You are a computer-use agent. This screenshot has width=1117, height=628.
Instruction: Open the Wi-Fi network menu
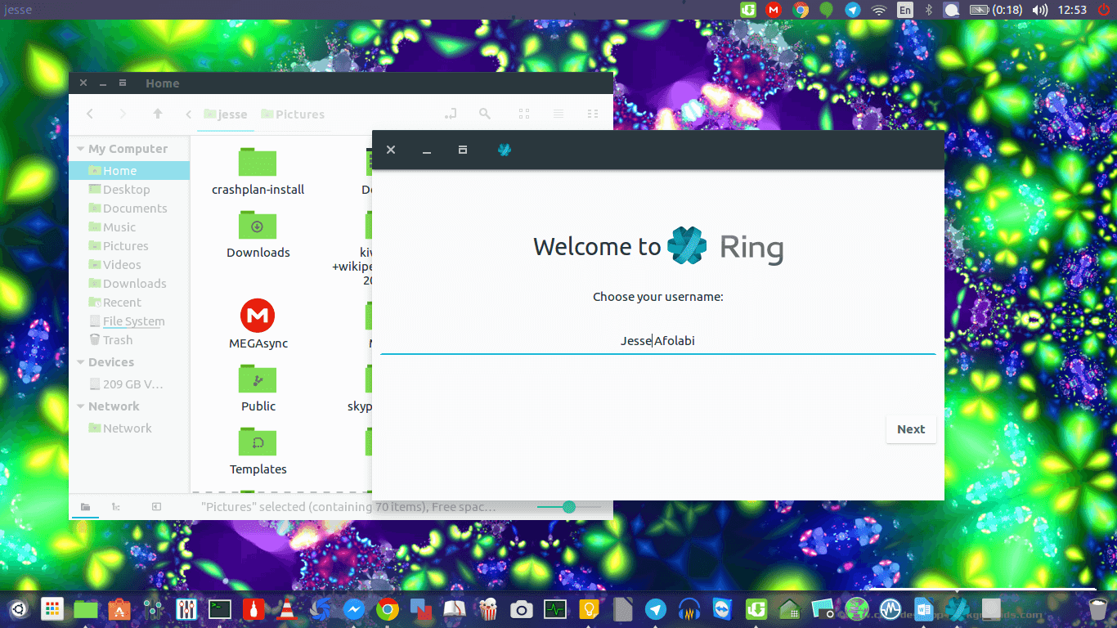[x=879, y=10]
